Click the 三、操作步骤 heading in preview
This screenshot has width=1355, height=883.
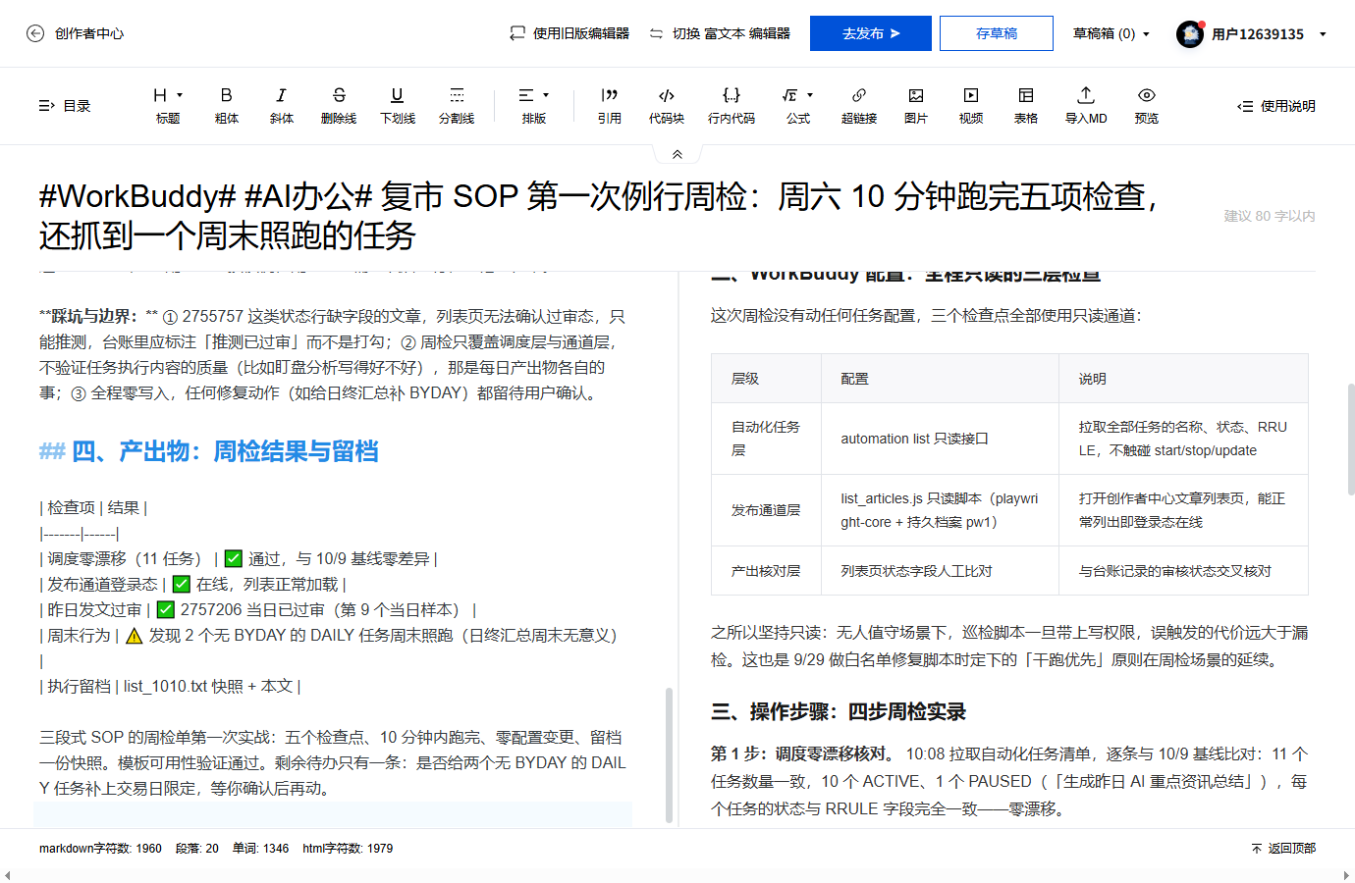839,711
